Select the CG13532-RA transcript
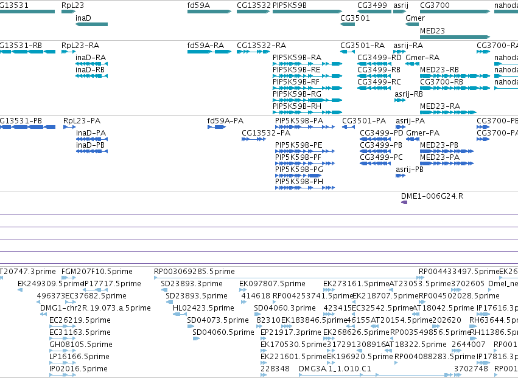Viewport: 518px width, 378px height. 253,52
